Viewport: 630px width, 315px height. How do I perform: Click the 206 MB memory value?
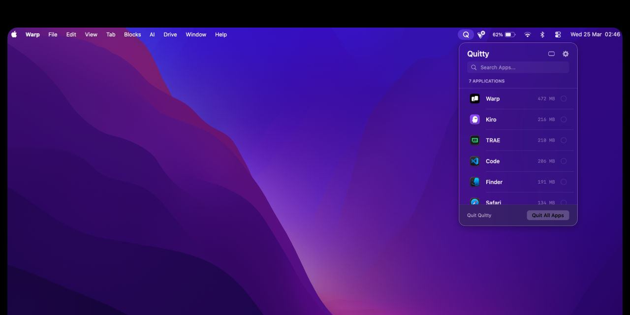pyautogui.click(x=546, y=161)
